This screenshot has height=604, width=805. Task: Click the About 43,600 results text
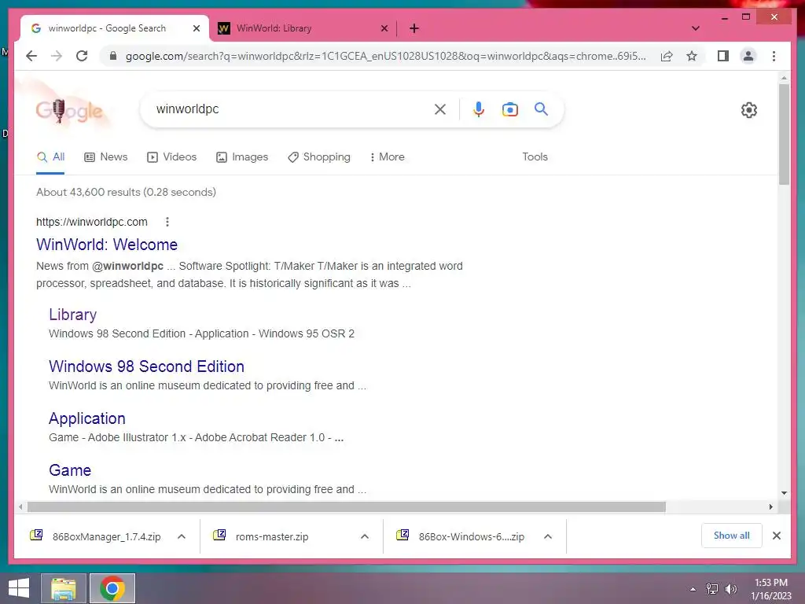(126, 192)
